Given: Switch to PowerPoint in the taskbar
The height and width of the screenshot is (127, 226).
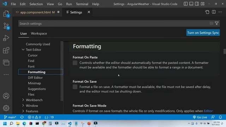Looking at the screenshot, I should coord(89,123).
